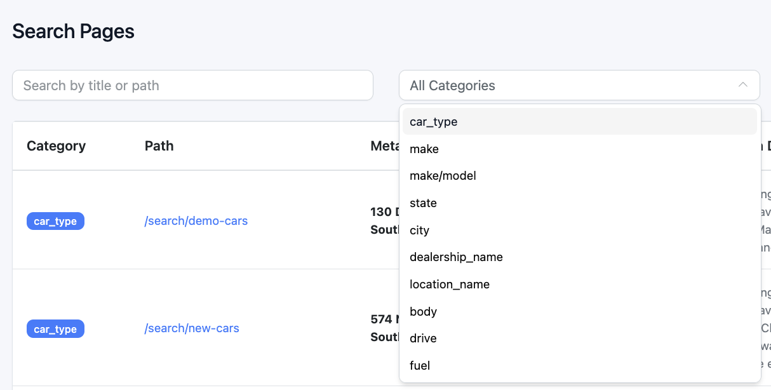Select dealership_name category option

pyautogui.click(x=456, y=257)
